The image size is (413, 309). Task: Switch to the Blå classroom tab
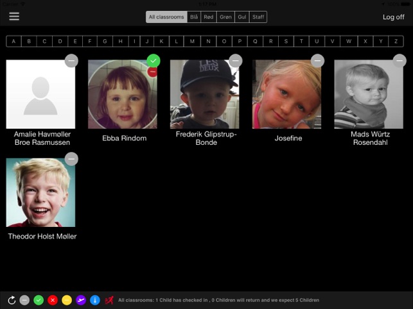(194, 17)
